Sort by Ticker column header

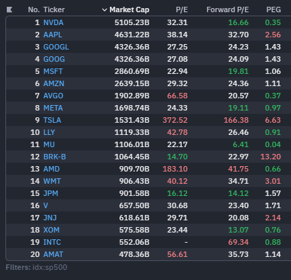(x=54, y=9)
